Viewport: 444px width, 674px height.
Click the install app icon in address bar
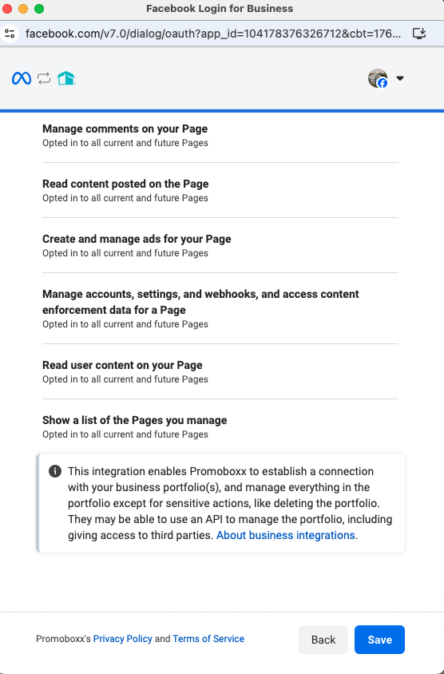tap(419, 34)
